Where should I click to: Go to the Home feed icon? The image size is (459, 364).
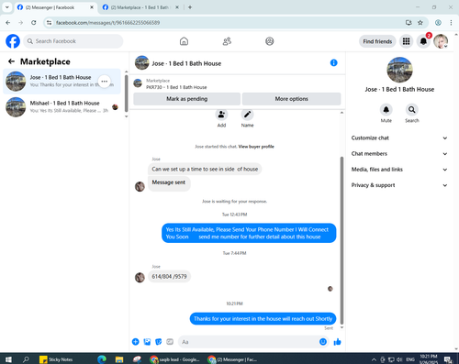184,41
